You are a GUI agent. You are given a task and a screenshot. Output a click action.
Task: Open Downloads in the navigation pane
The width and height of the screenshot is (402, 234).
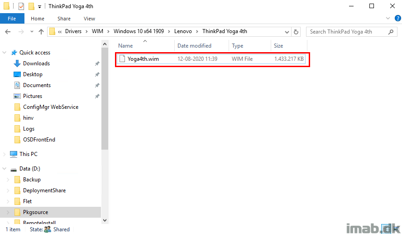[36, 63]
